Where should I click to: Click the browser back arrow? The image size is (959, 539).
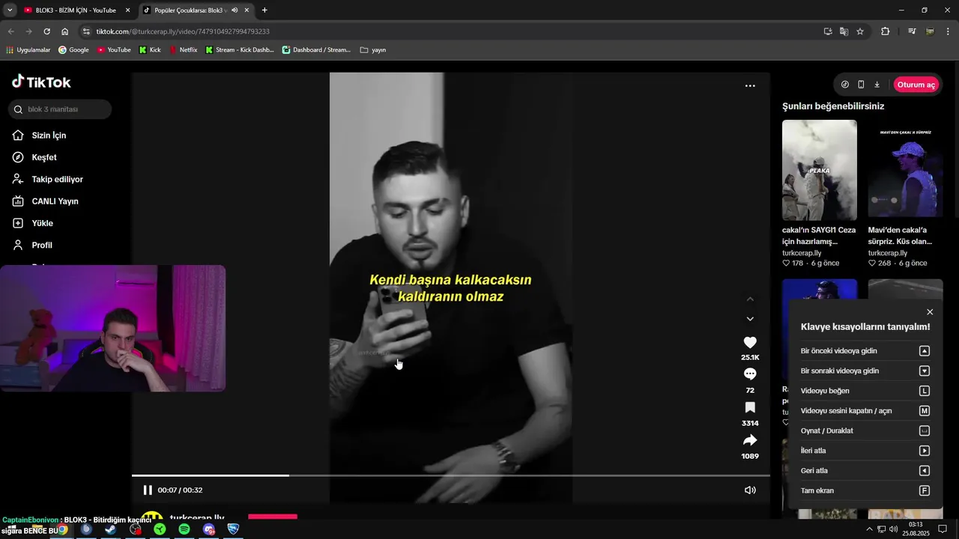click(x=10, y=31)
